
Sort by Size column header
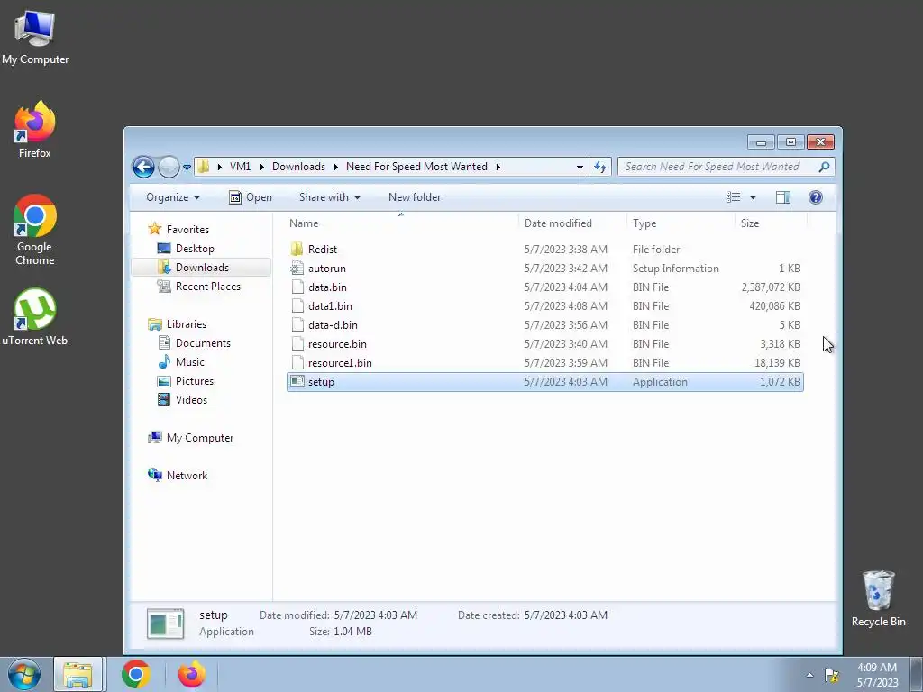pyautogui.click(x=772, y=223)
